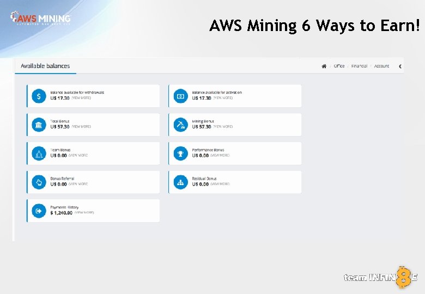The image size is (425, 294).
Task: Open the Financial breadcrumb link
Action: pos(359,66)
